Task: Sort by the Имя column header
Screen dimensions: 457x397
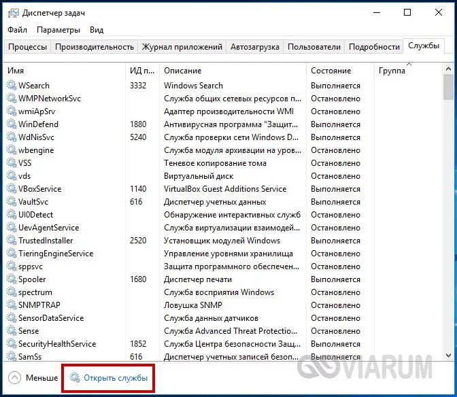Action: [65, 71]
